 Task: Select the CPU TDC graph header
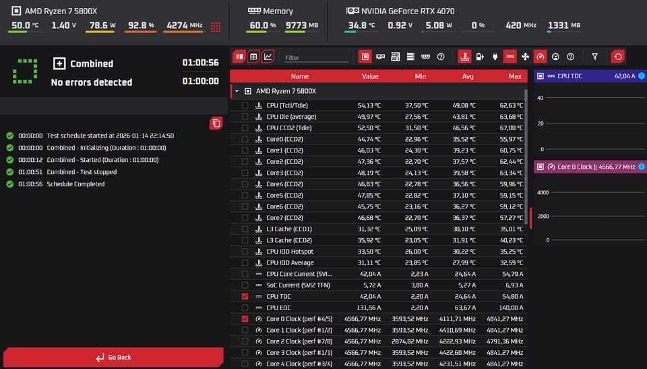coord(590,76)
